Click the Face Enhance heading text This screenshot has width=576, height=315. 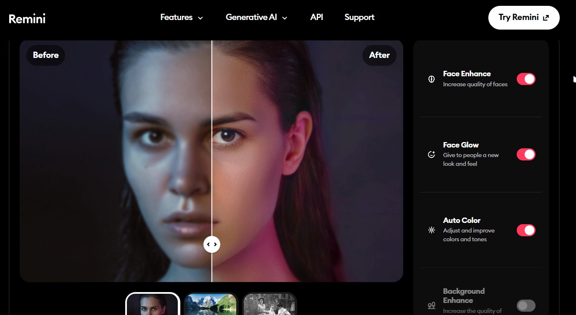pos(467,74)
